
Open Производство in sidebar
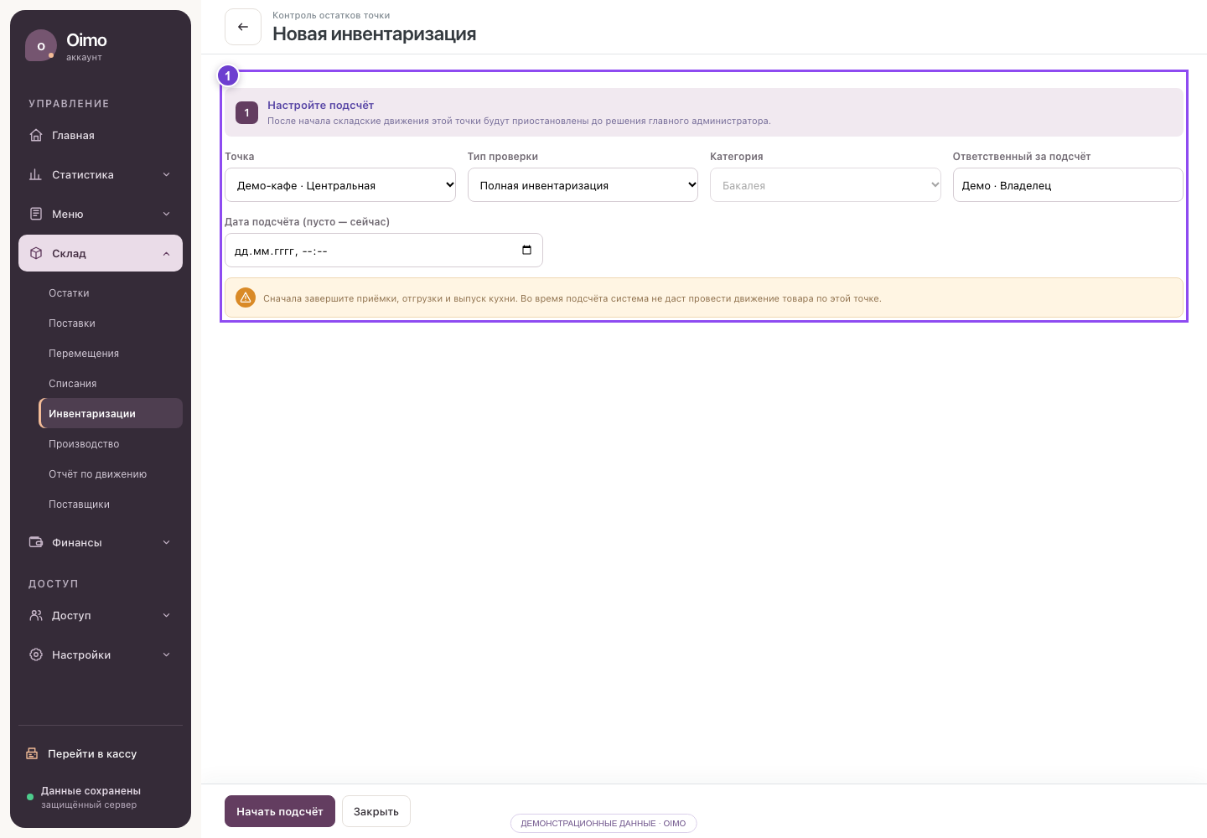[x=111, y=444]
